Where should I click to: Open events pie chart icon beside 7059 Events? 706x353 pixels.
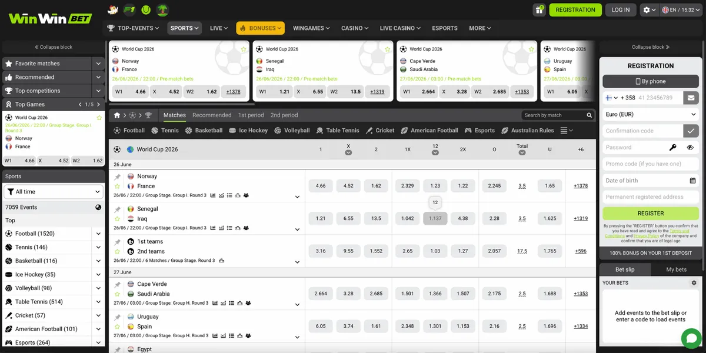point(98,207)
